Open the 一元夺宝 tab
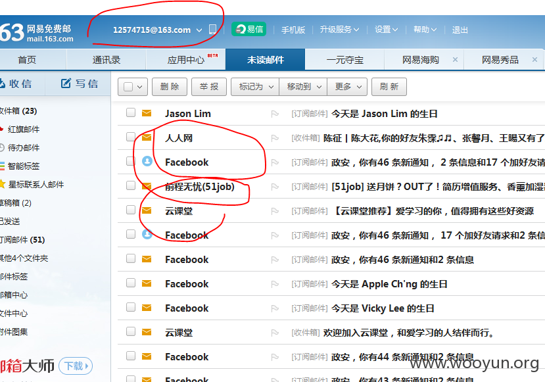Screen dimensions: 545x382 coord(344,60)
